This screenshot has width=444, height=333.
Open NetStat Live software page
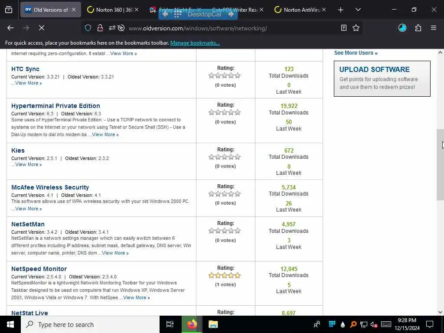pos(30,313)
